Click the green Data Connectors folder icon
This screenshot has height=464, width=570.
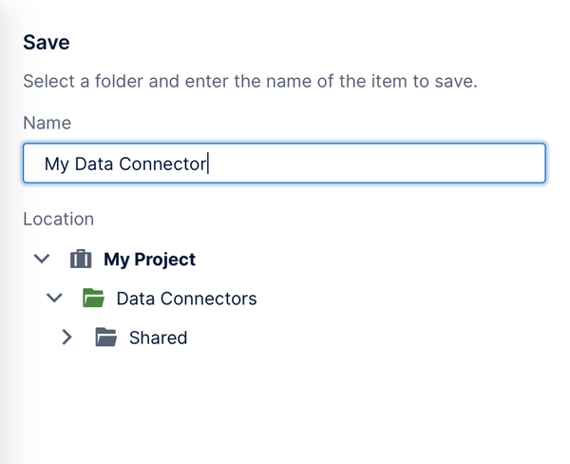coord(93,298)
